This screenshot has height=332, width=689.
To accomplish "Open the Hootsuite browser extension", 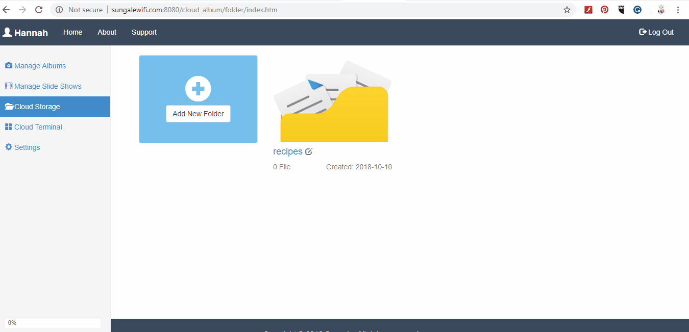I will pyautogui.click(x=621, y=9).
